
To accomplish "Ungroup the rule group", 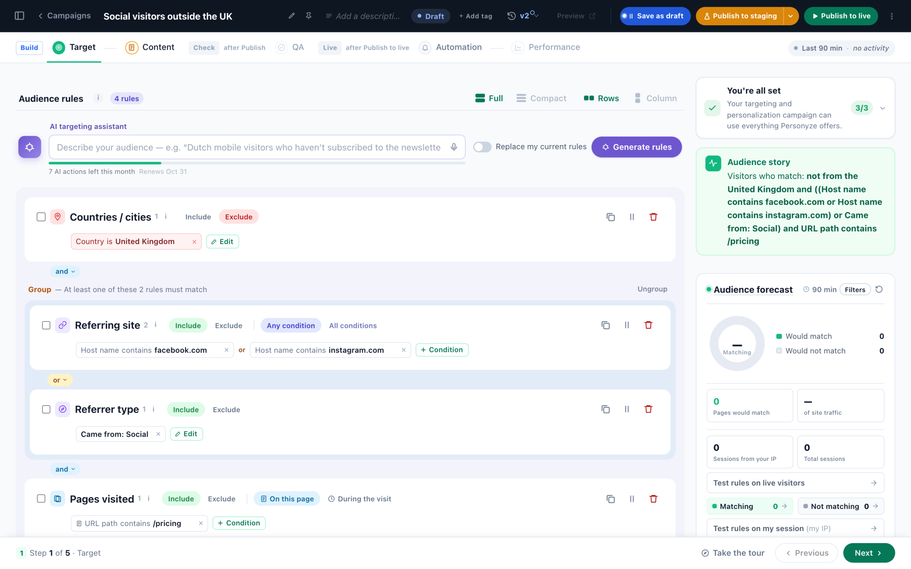I will pyautogui.click(x=652, y=289).
